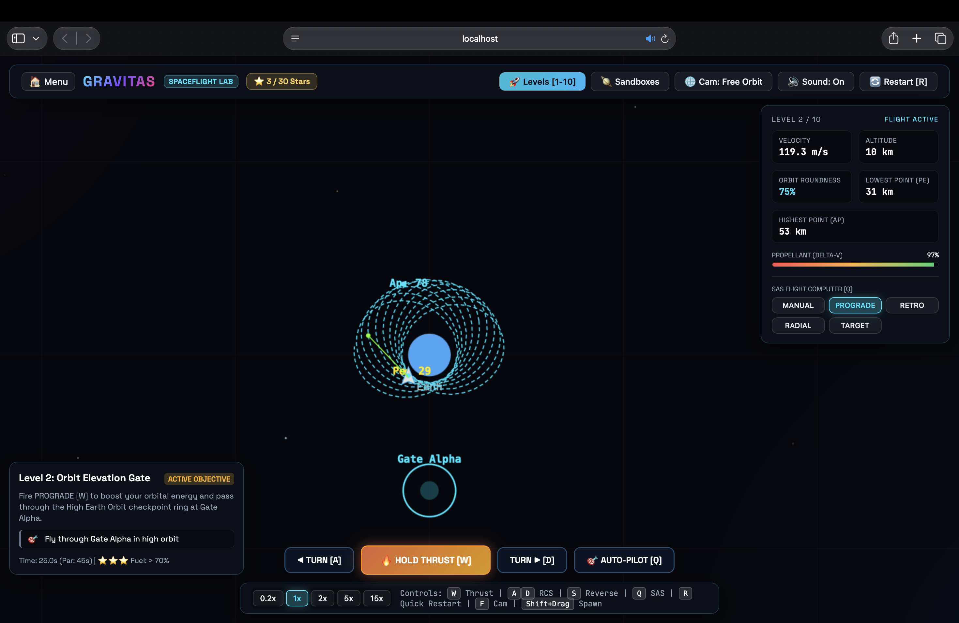Click the TURN [D] right button

tap(532, 560)
